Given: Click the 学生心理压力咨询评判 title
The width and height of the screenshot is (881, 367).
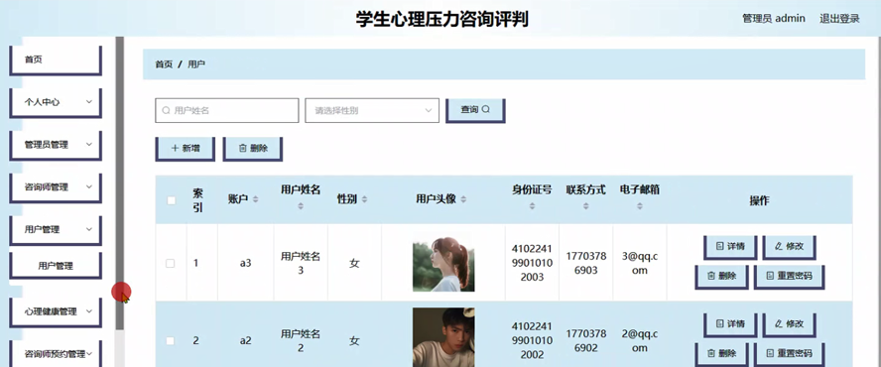Looking at the screenshot, I should [x=442, y=19].
